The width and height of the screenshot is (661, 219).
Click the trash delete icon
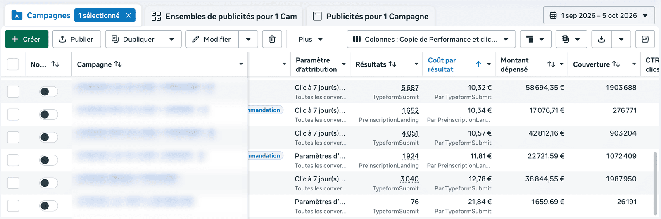click(x=272, y=39)
